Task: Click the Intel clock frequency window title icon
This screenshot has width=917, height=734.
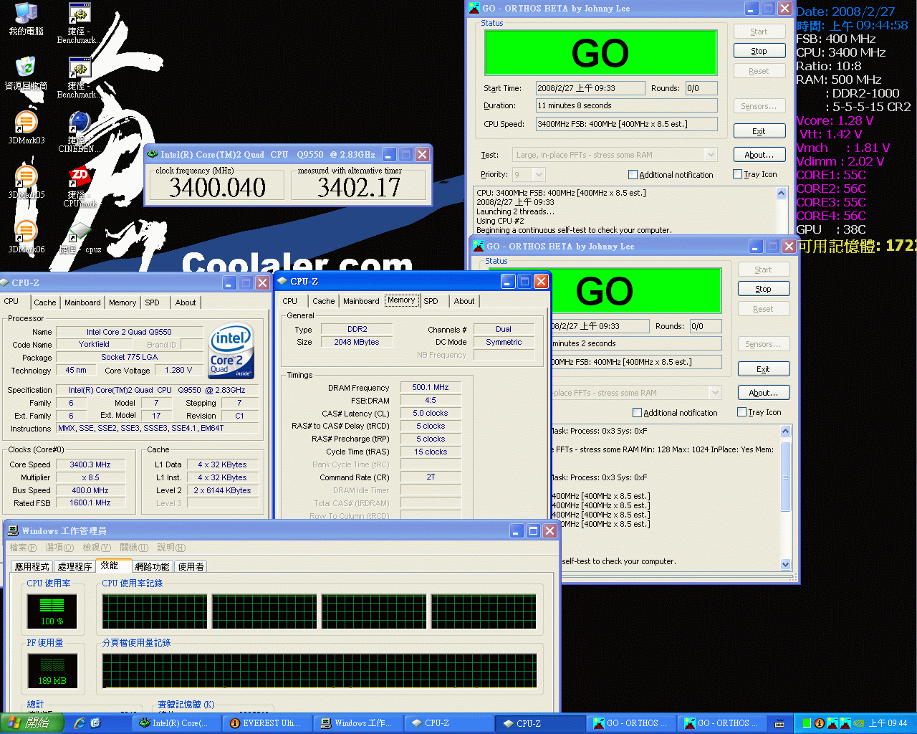Action: tap(152, 154)
